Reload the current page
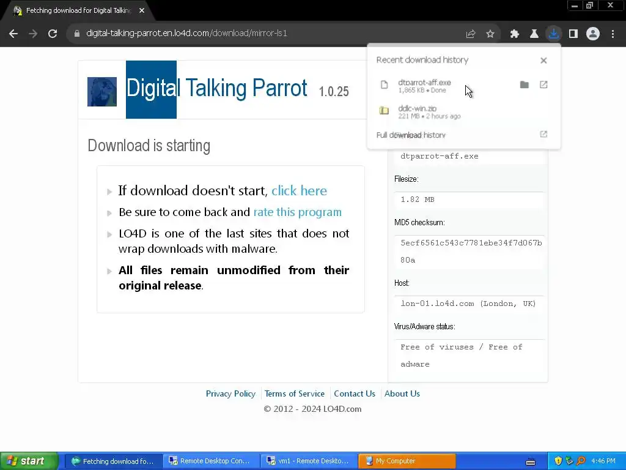Image resolution: width=626 pixels, height=470 pixels. pyautogui.click(x=53, y=34)
